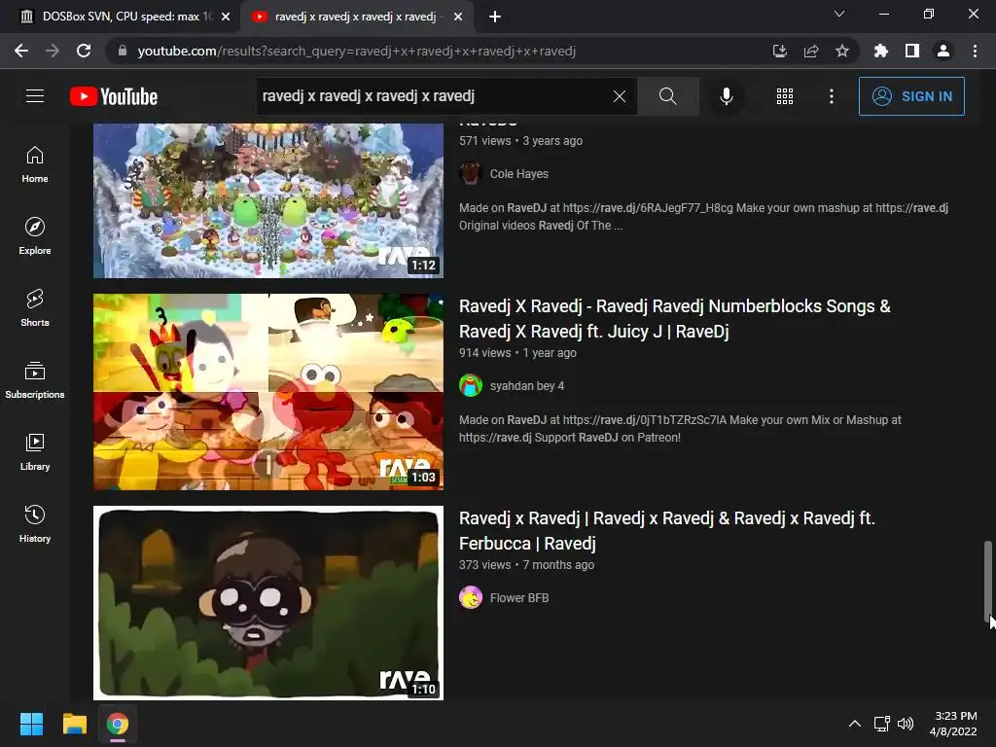Open the volume tray icon

[x=906, y=724]
